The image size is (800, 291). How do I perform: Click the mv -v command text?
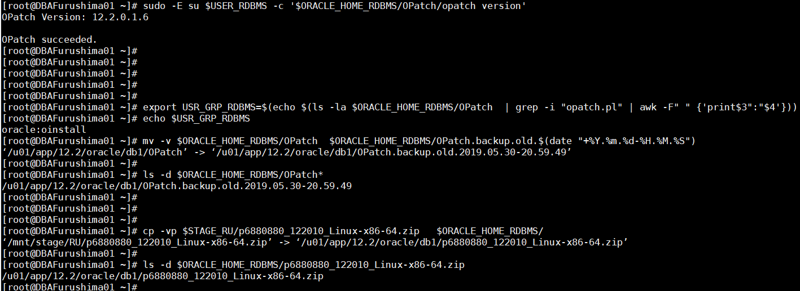[152, 141]
